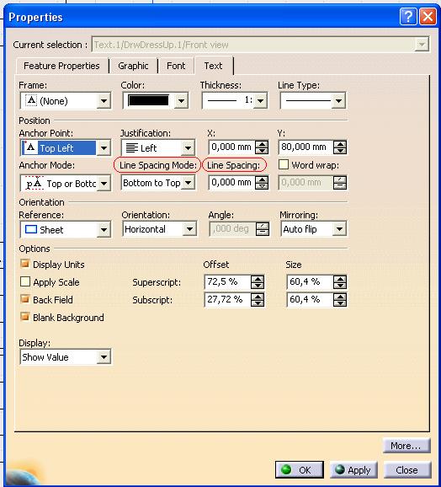Enable the Word wrap checkbox
Viewport: 441px width, 487px height.
coord(284,164)
